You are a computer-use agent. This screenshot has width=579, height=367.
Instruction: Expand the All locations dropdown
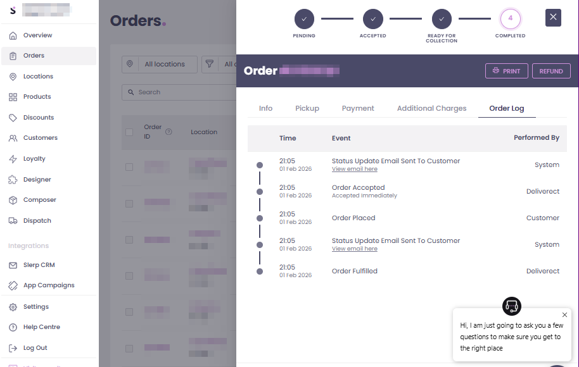coord(160,64)
